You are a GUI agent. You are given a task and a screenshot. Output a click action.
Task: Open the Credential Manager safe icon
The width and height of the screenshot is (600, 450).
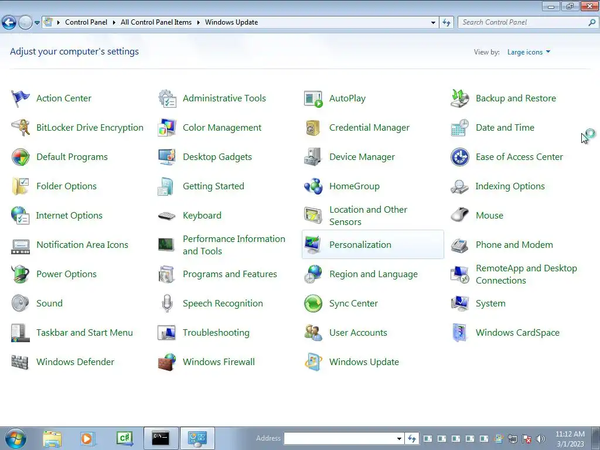tap(313, 128)
